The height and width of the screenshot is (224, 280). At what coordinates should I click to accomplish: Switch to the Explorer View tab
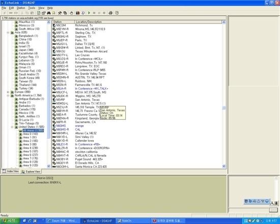[x=31, y=172]
